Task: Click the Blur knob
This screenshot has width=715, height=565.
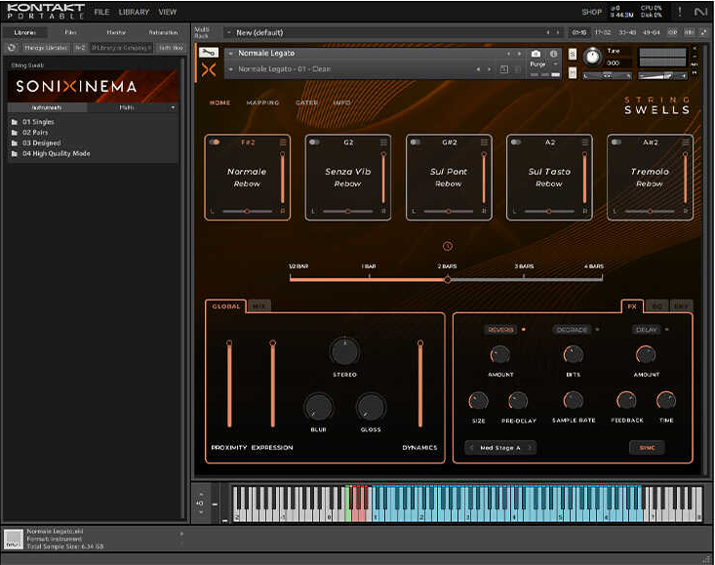Action: point(319,407)
